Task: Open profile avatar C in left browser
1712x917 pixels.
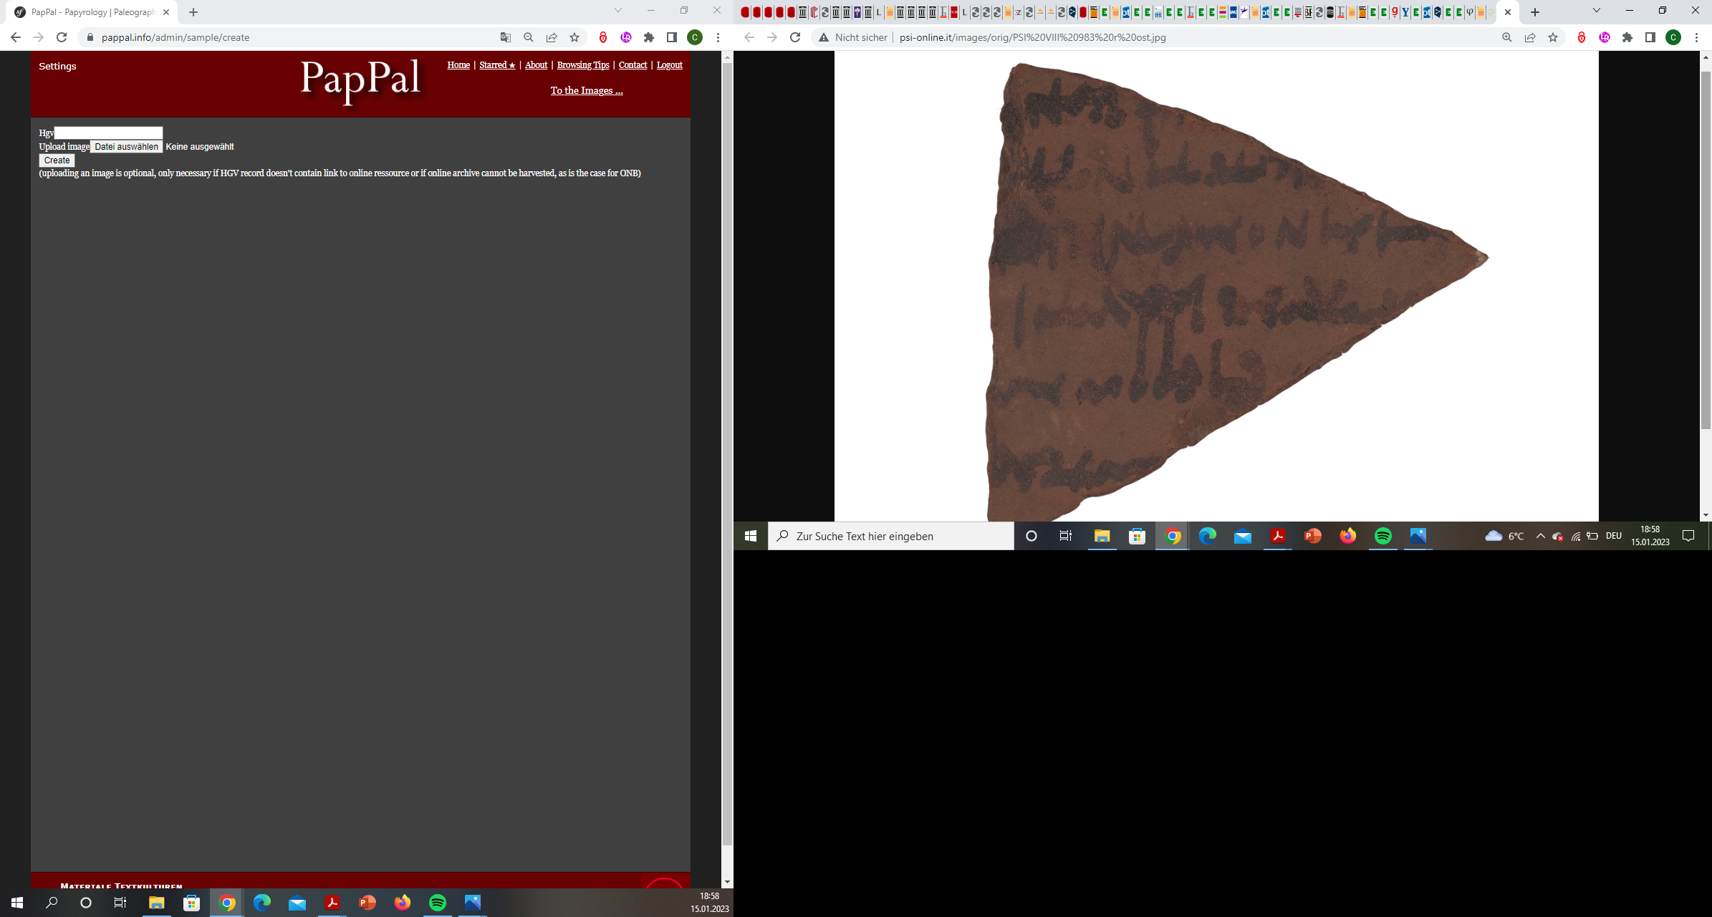Action: click(x=695, y=37)
